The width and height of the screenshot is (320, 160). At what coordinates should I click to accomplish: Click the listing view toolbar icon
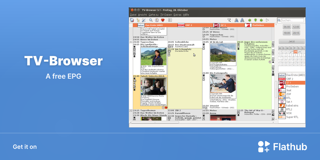[x=170, y=20]
